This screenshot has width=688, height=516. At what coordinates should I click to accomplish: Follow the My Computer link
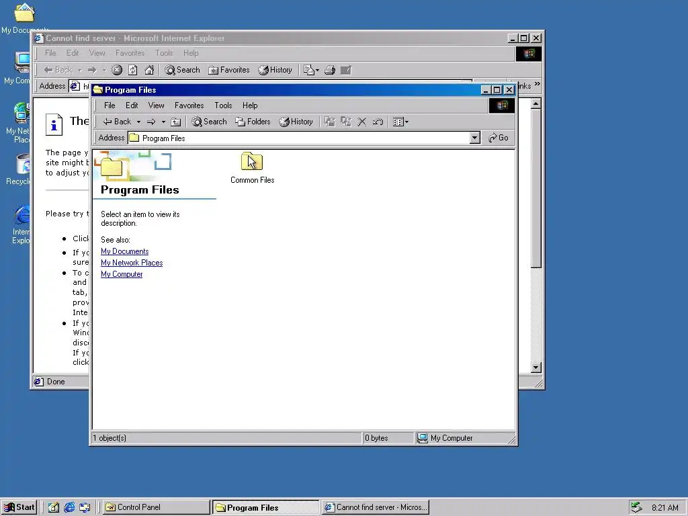[x=122, y=274]
